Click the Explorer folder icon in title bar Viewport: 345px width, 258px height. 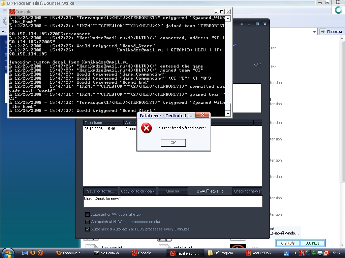click(x=3, y=3)
